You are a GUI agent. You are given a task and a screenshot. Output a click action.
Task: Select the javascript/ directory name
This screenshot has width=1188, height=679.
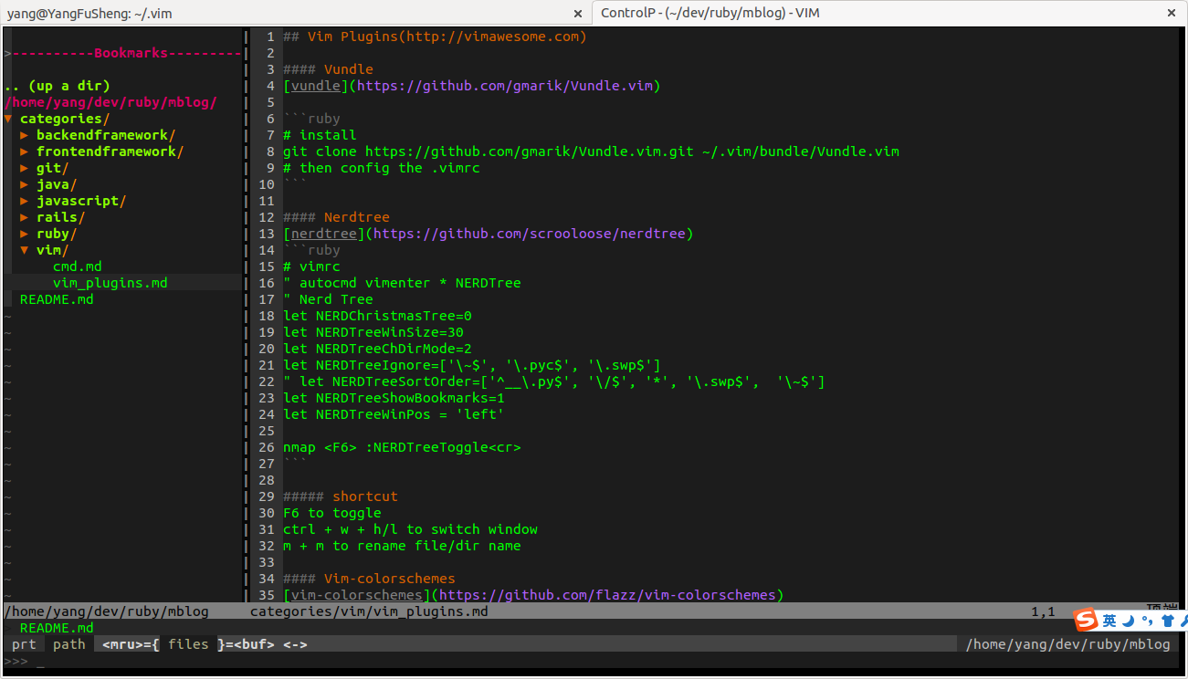click(x=81, y=201)
